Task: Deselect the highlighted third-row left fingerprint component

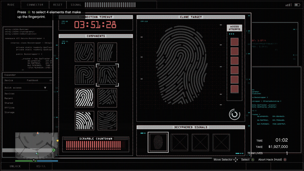Action: click(x=84, y=98)
